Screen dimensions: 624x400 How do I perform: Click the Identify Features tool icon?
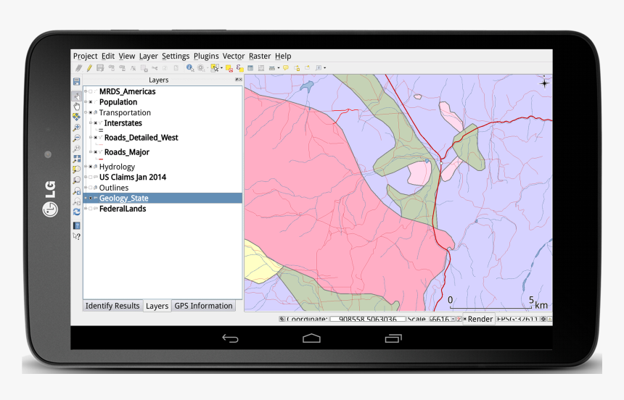(189, 67)
